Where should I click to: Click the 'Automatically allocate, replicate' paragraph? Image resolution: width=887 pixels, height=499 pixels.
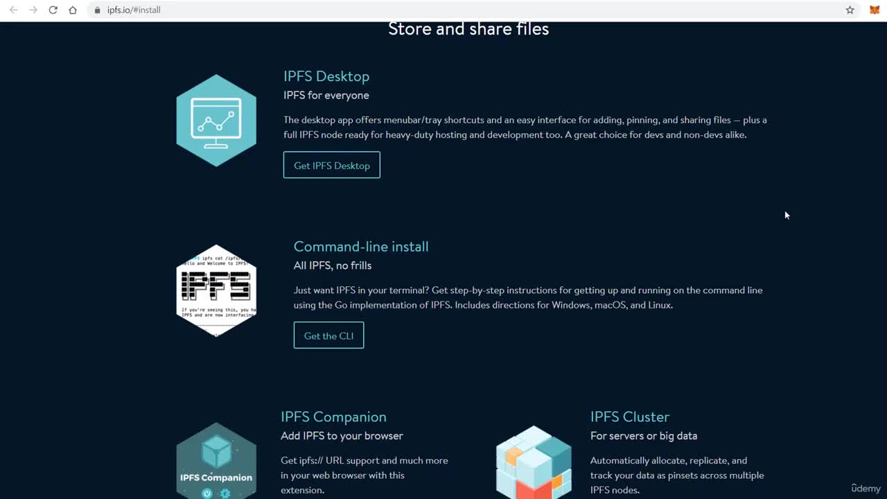[x=677, y=475]
